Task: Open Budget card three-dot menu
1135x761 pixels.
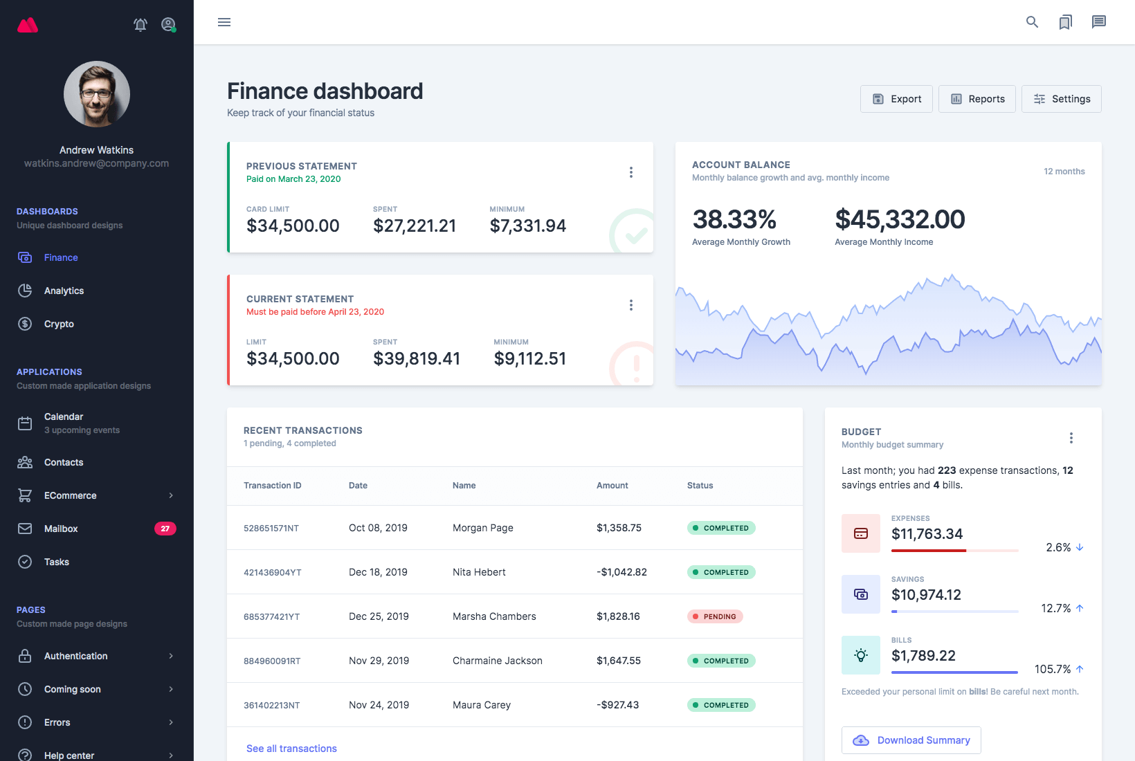Action: 1071,438
